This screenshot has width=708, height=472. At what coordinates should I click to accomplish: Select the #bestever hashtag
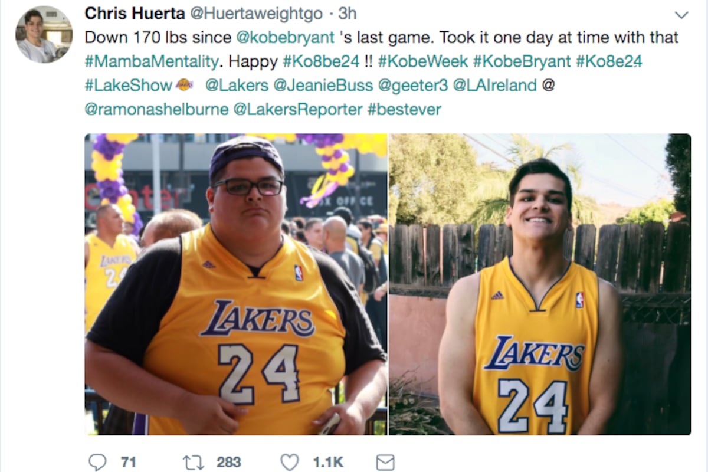point(404,110)
